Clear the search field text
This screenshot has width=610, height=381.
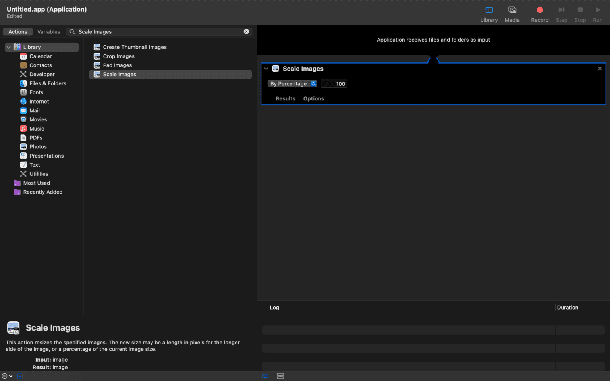[246, 31]
